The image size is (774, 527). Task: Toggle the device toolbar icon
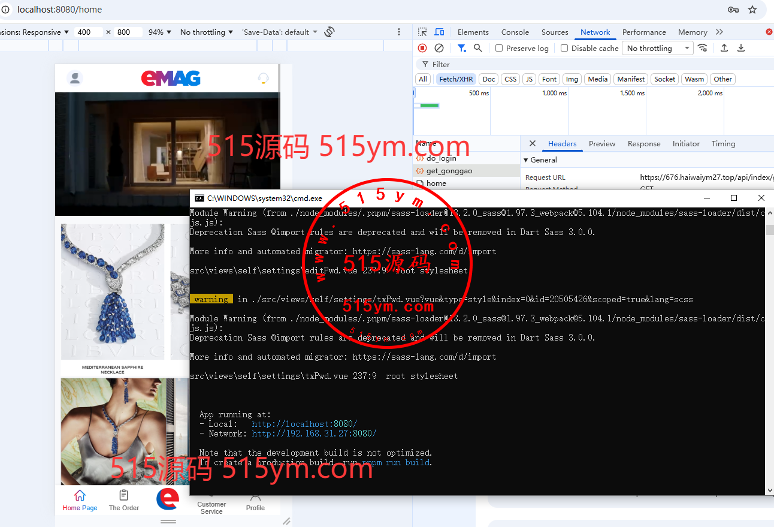click(x=439, y=32)
